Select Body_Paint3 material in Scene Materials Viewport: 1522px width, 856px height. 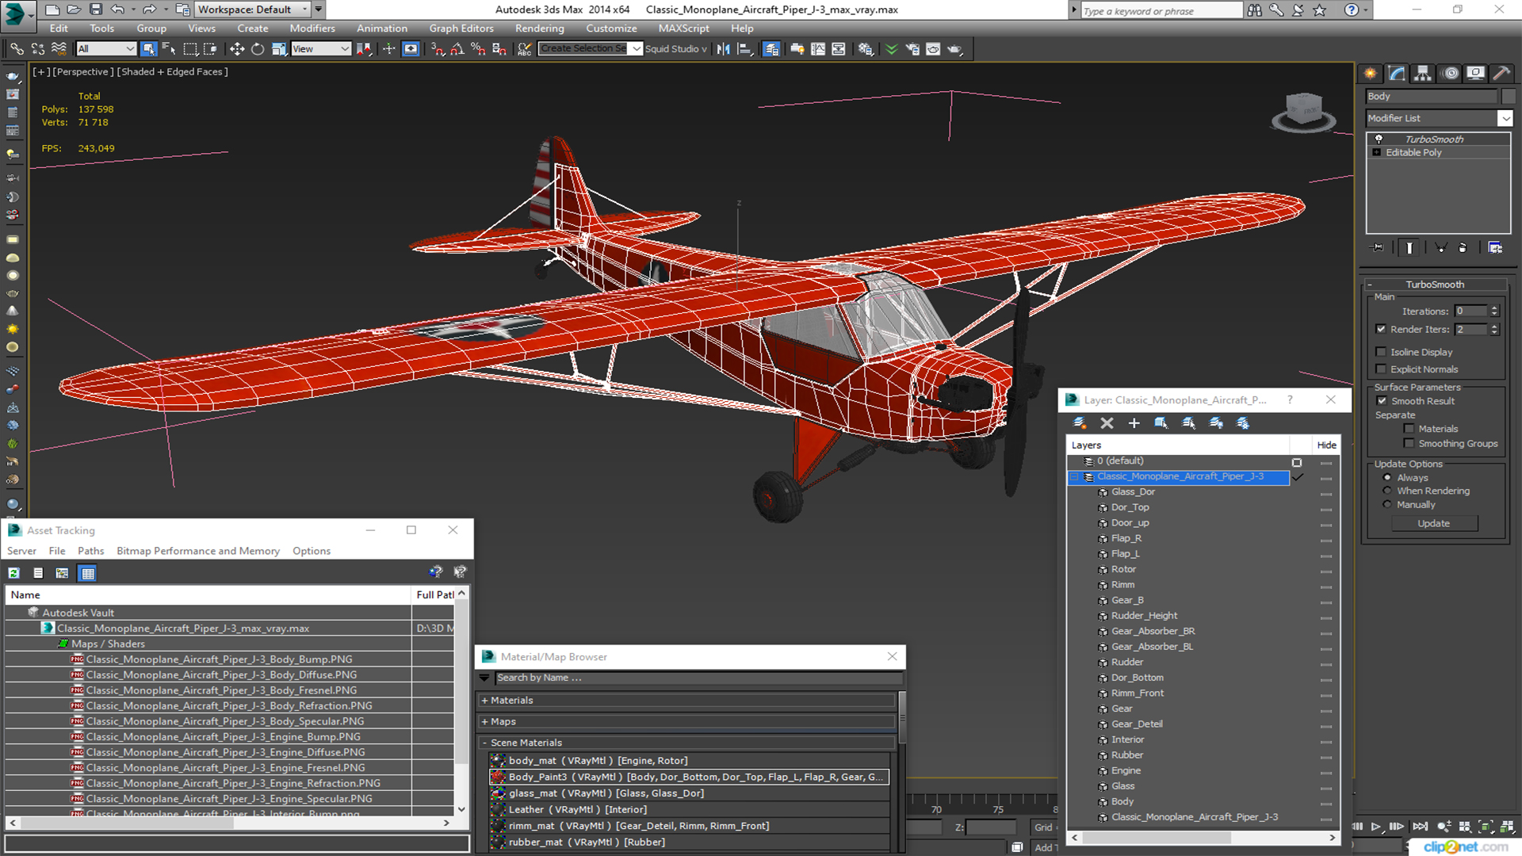[x=689, y=778]
